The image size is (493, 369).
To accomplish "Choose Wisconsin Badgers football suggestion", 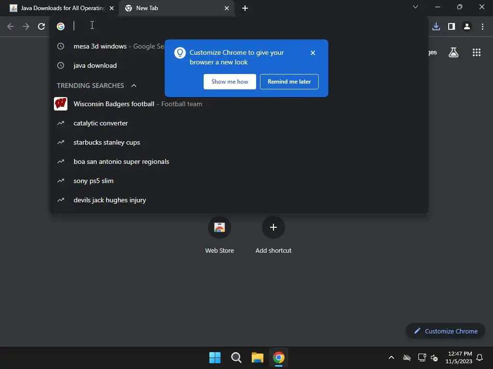I will (239, 104).
